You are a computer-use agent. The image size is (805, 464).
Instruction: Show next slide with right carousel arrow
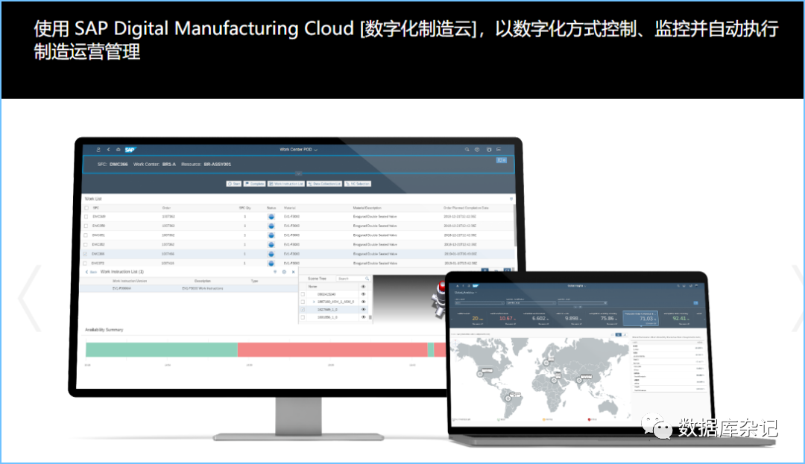798,299
